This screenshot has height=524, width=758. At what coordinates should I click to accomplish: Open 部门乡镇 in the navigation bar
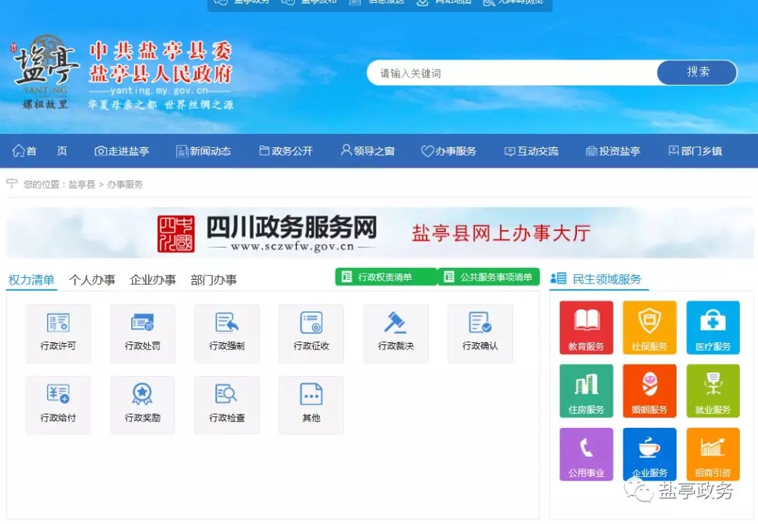coord(695,151)
